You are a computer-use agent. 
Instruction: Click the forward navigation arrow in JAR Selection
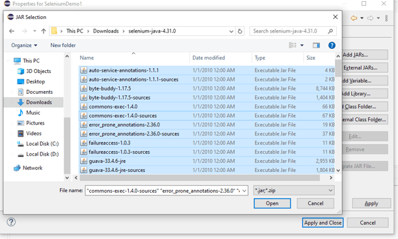point(24,31)
